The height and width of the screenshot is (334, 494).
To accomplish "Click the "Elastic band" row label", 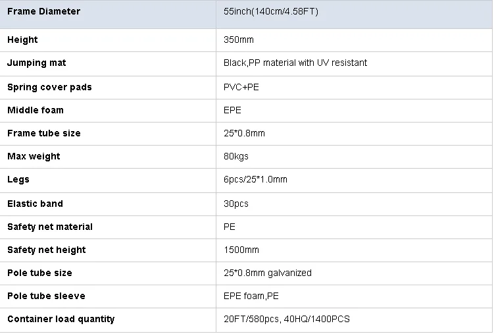I will pyautogui.click(x=35, y=204).
